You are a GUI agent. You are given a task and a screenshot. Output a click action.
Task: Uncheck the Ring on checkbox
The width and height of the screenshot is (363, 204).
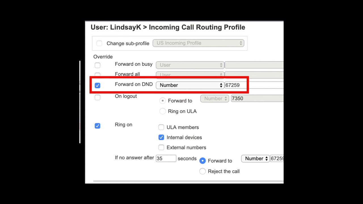tap(98, 126)
